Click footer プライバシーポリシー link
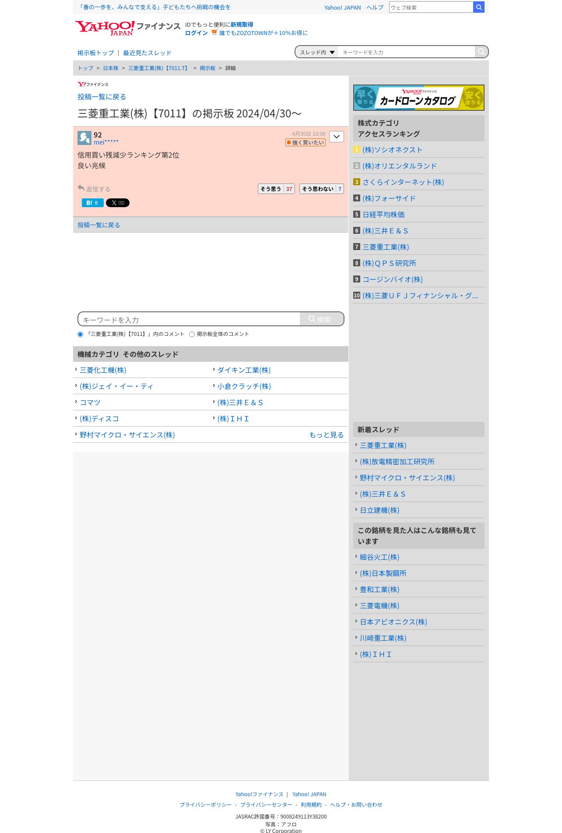562x833 pixels. [x=205, y=805]
